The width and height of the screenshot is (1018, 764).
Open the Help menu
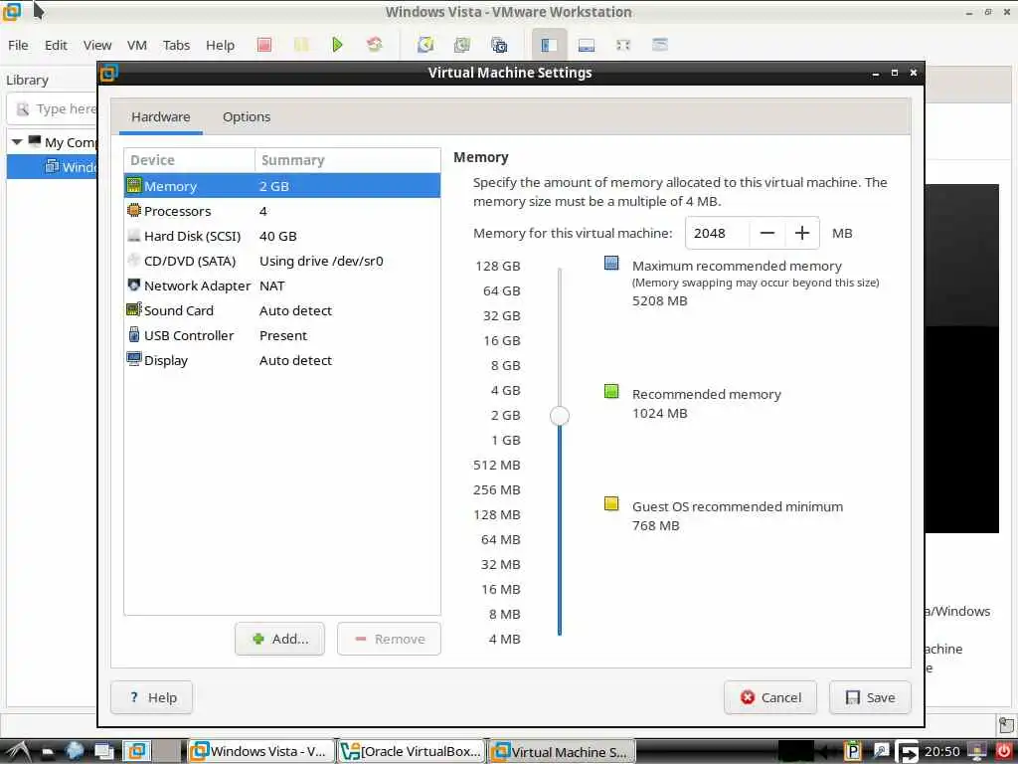220,45
